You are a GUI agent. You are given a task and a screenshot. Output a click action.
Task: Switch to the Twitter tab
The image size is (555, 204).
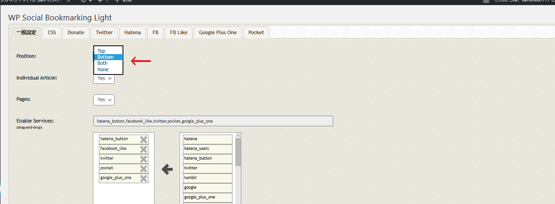click(x=104, y=32)
